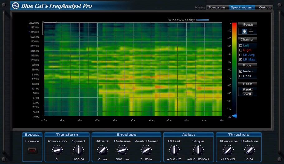Switch to the Spectrum view

[x=217, y=7]
